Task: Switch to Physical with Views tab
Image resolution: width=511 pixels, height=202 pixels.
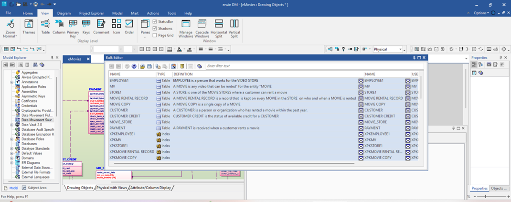Action: point(112,188)
